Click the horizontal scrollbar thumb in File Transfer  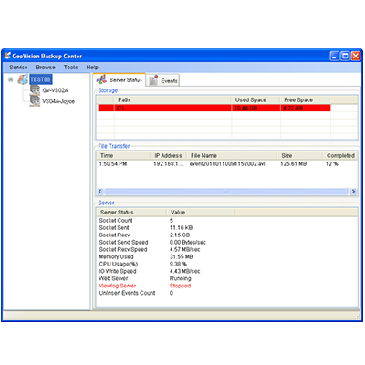[225, 192]
